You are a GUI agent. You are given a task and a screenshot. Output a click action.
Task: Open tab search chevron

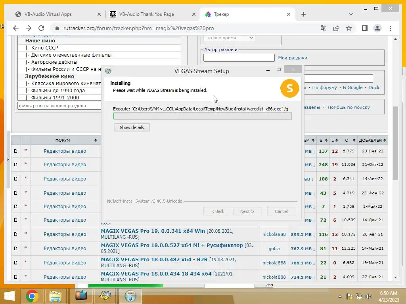click(x=351, y=14)
